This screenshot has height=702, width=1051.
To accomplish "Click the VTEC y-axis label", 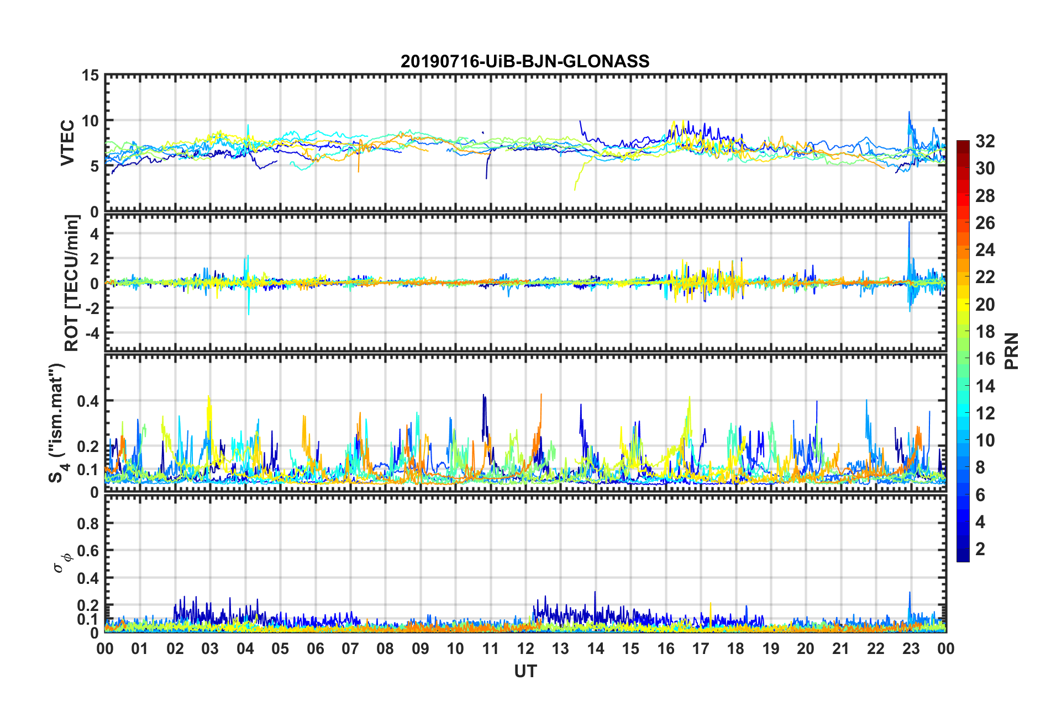I will (67, 142).
